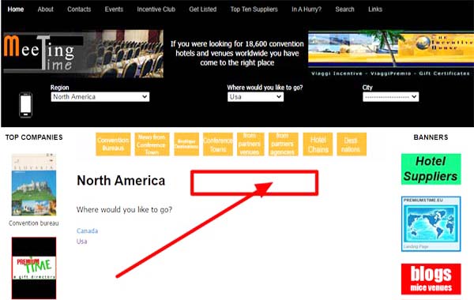
Task: Follow the Usa link
Action: click(x=81, y=242)
